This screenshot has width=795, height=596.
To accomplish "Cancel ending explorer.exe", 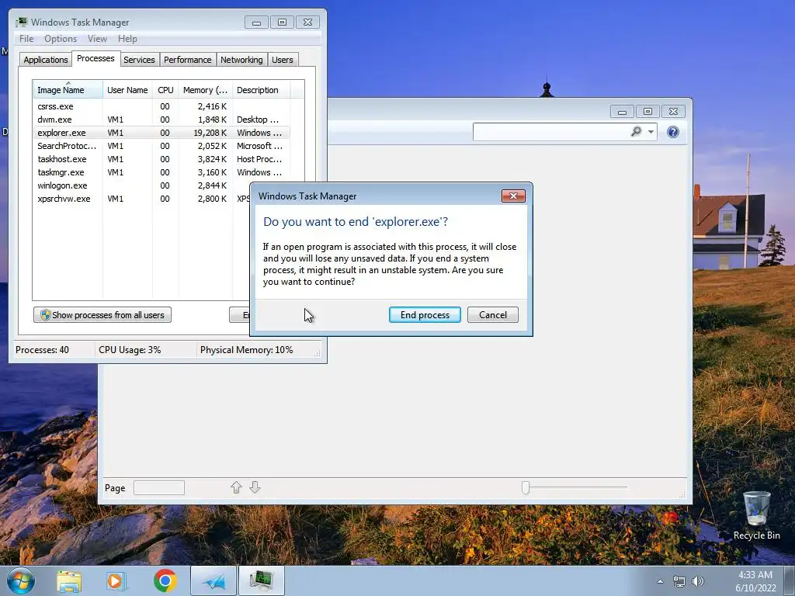I will 493,315.
